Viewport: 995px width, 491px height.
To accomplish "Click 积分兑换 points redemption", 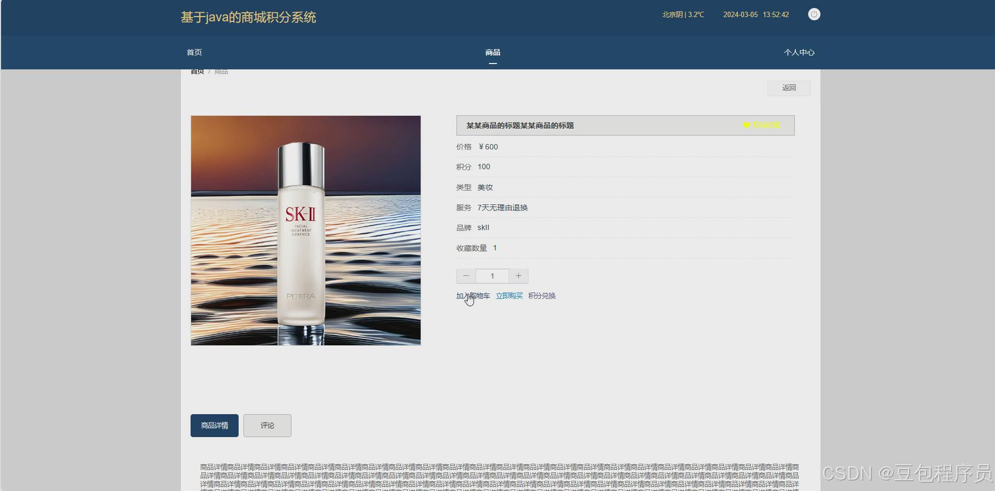I will click(x=542, y=296).
